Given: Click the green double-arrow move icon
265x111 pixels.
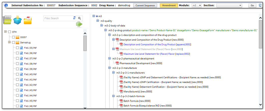Looking at the screenshot, I should tap(79, 24).
